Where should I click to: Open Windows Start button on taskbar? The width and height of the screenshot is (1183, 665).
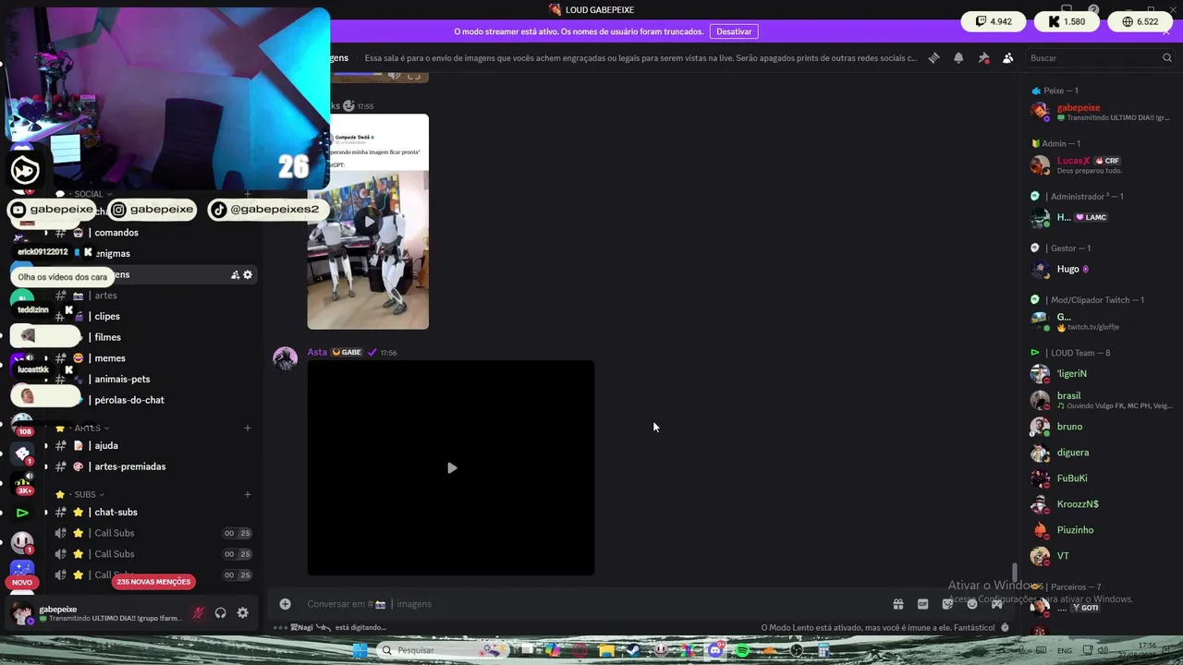pos(360,650)
